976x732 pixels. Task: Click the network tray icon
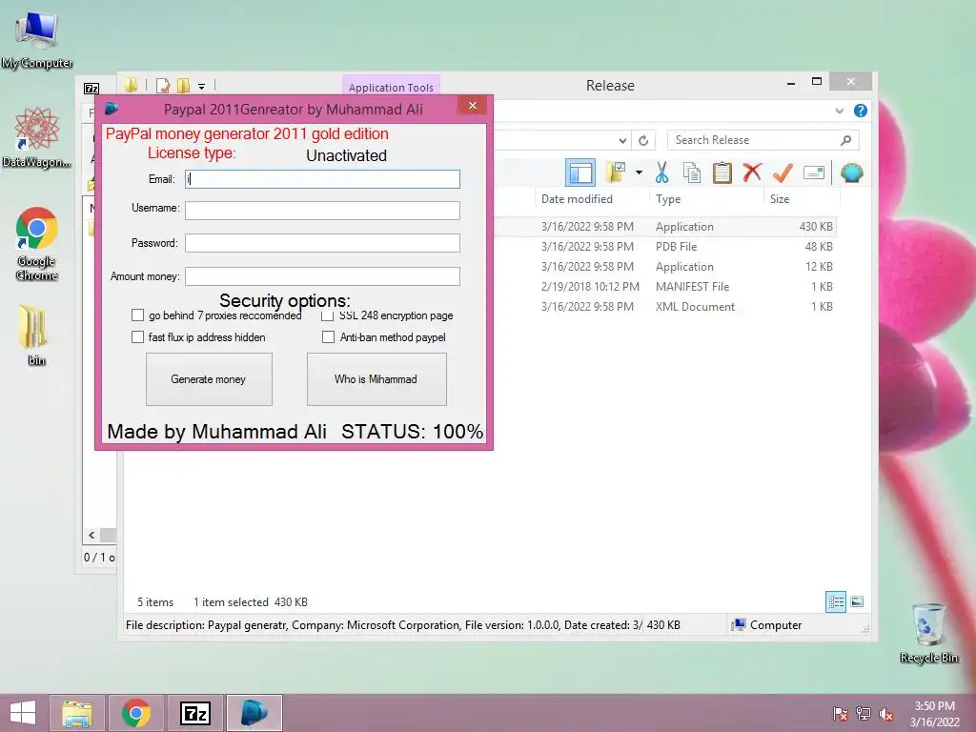pos(864,714)
